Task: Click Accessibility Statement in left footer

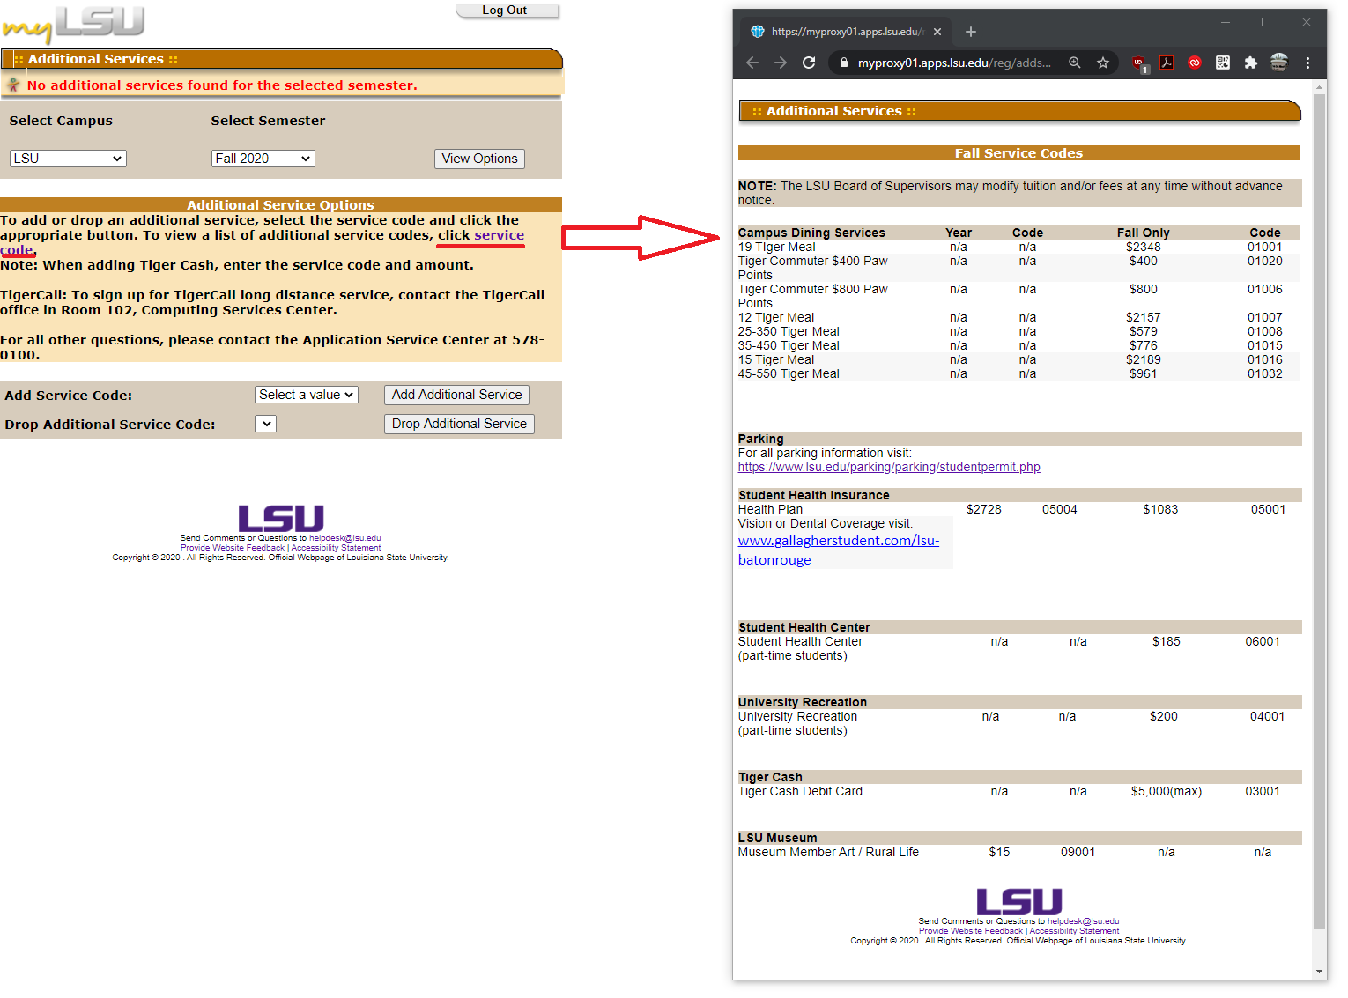Action: tap(336, 548)
